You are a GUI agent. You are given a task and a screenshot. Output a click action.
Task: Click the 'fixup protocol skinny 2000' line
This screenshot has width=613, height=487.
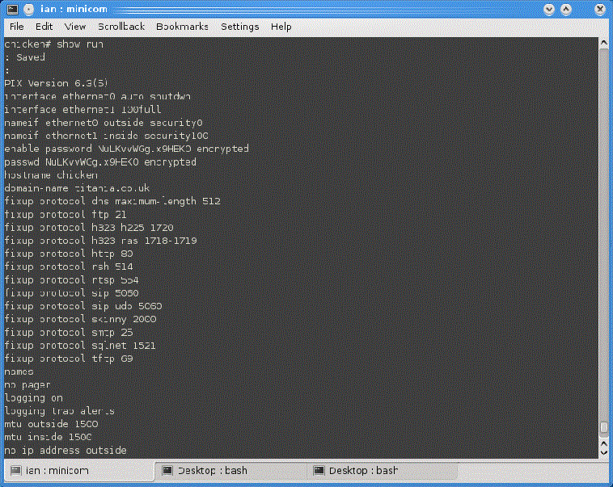81,320
